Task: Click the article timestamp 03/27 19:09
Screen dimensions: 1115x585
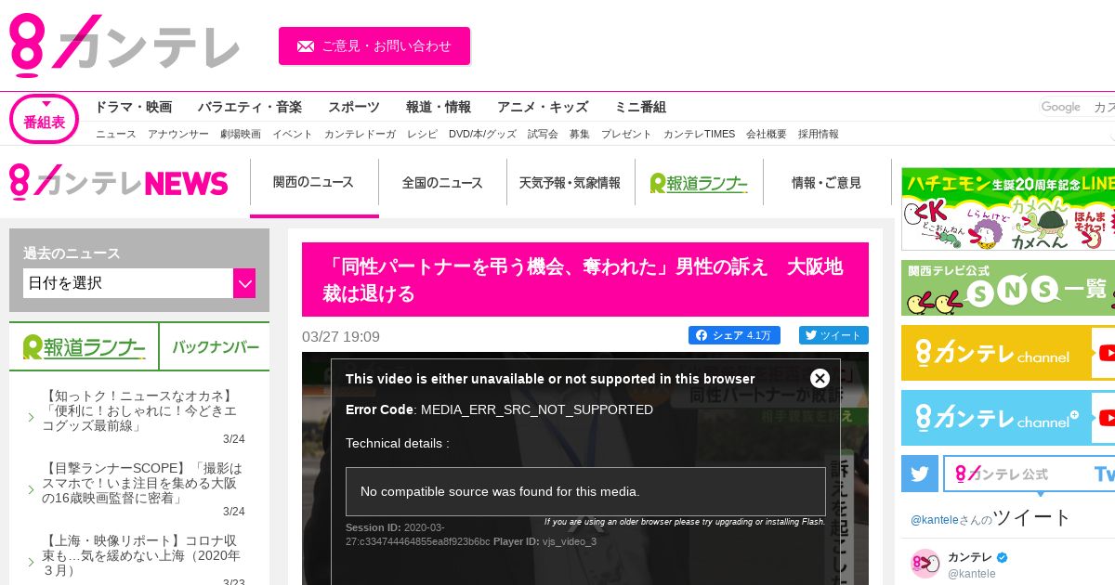Action: point(341,336)
